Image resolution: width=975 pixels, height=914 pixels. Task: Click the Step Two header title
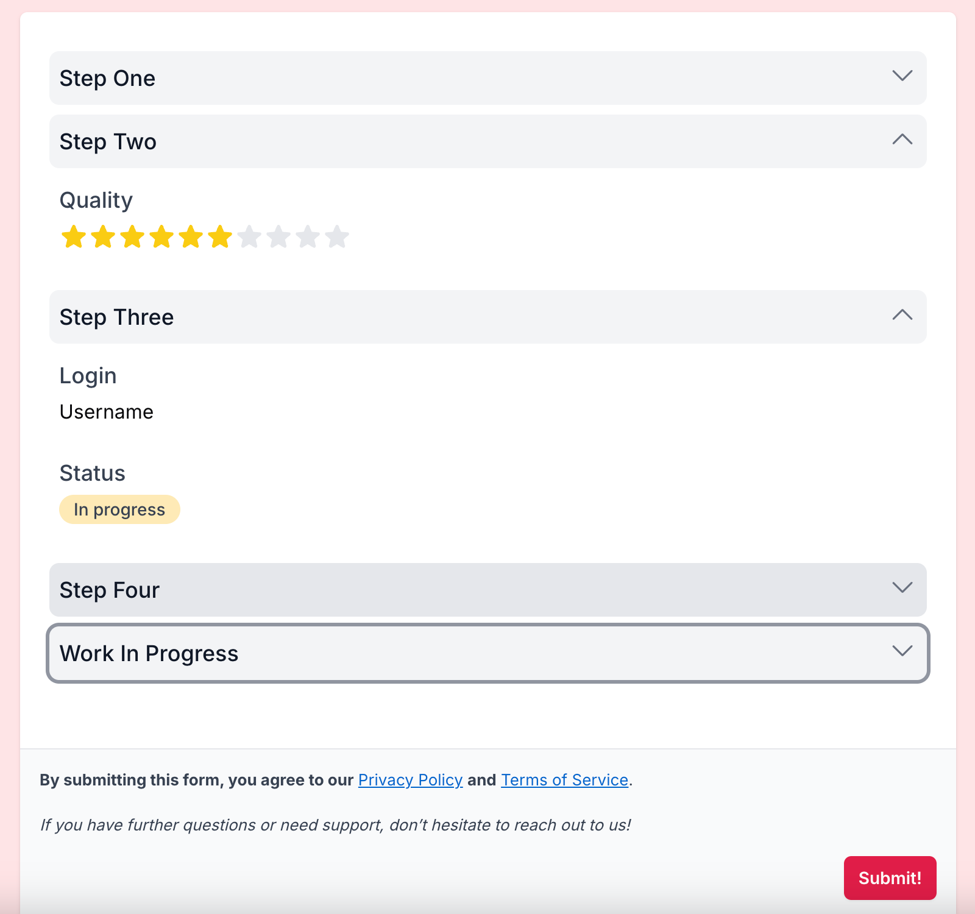tap(108, 142)
